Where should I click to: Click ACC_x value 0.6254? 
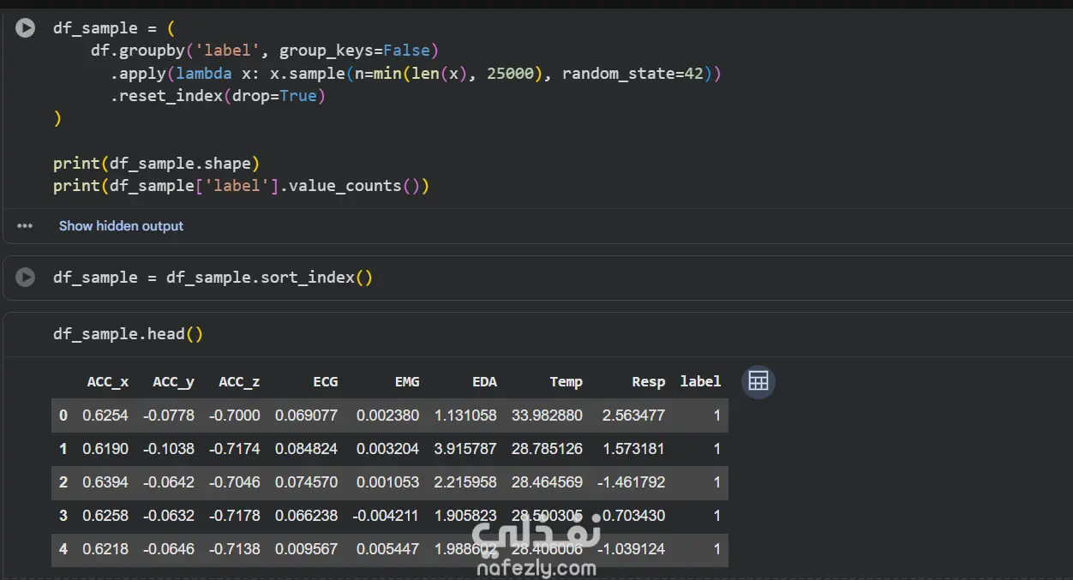(x=105, y=416)
